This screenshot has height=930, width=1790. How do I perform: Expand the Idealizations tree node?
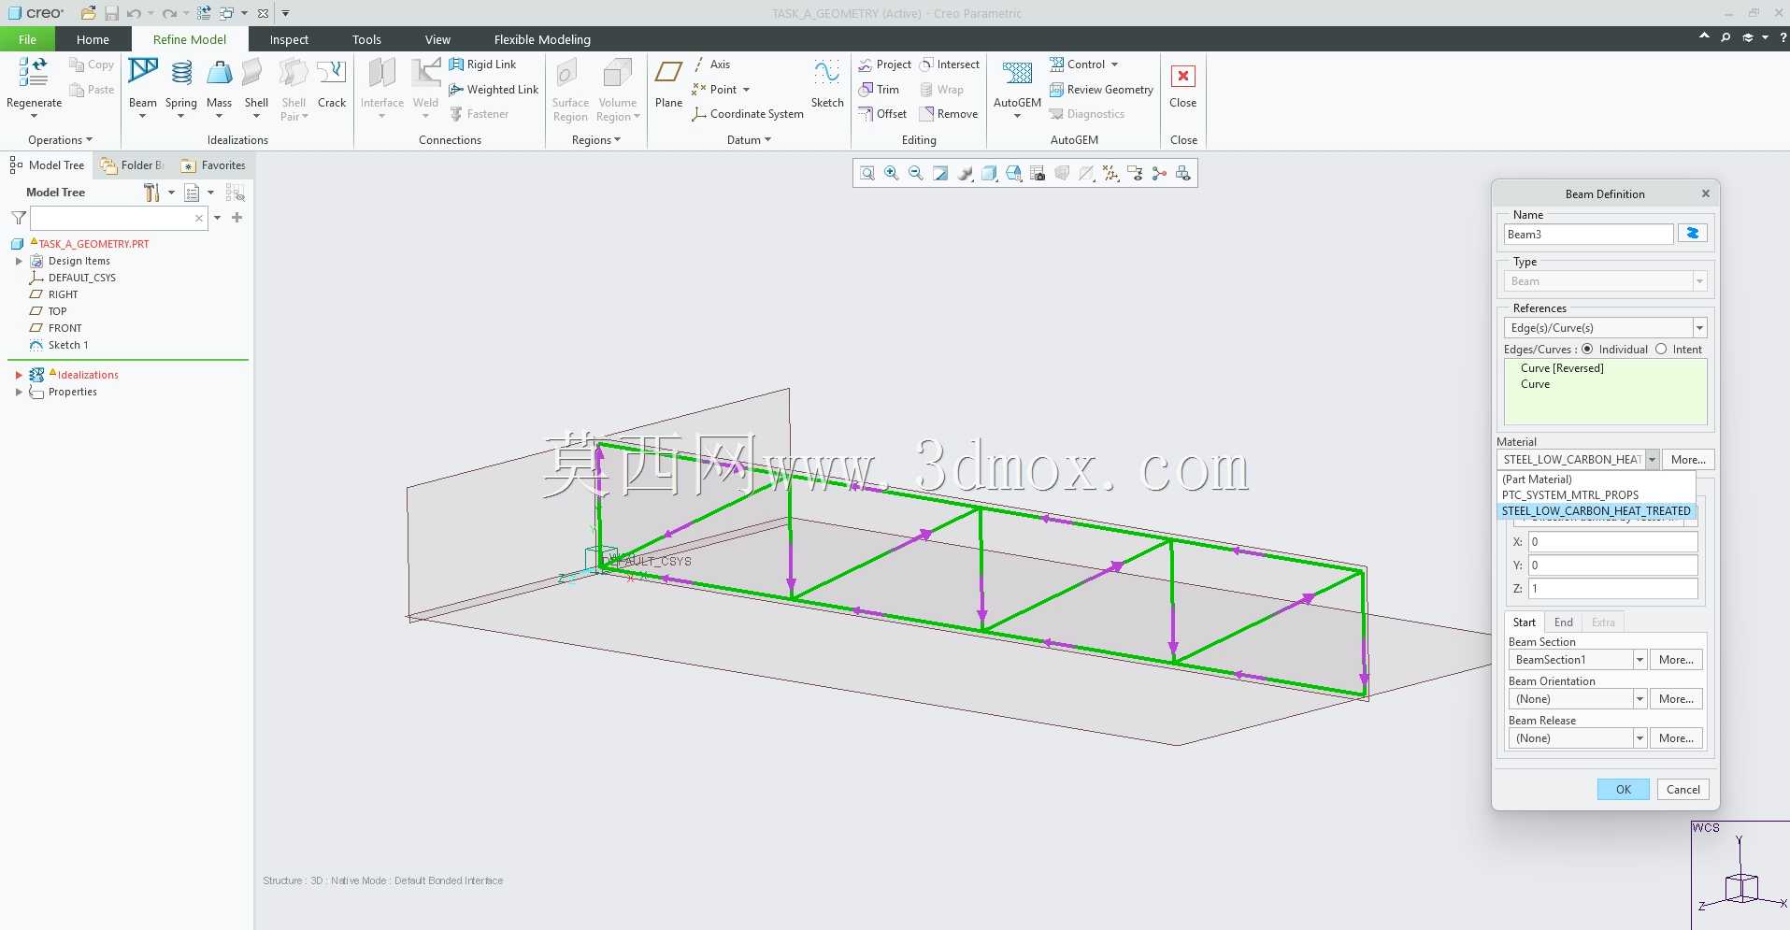point(19,375)
